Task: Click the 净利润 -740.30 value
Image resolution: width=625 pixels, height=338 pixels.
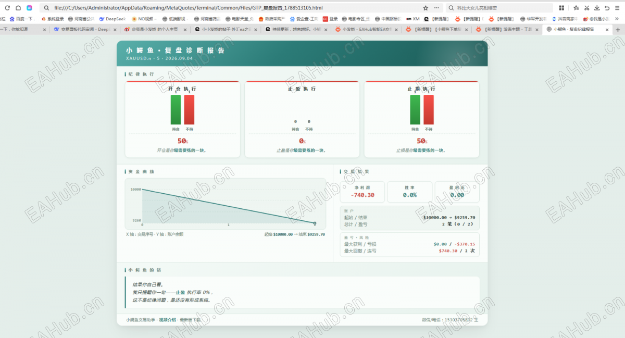Action: click(362, 195)
